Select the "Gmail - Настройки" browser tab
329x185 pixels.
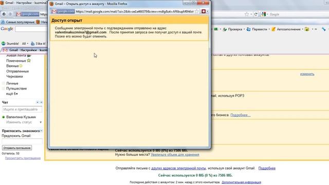(x=25, y=50)
